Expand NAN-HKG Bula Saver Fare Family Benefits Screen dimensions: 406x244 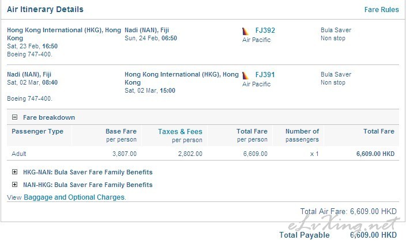click(x=15, y=185)
